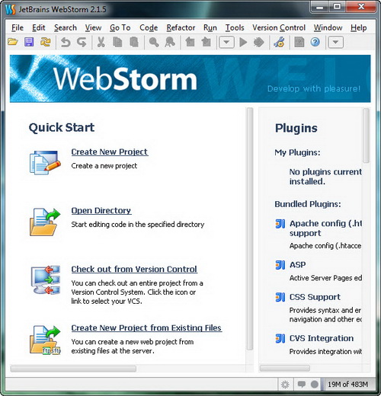Open the Code menu
This screenshot has height=396, width=381.
pos(149,27)
